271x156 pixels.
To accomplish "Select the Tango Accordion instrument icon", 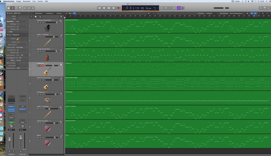I will tap(47, 129).
